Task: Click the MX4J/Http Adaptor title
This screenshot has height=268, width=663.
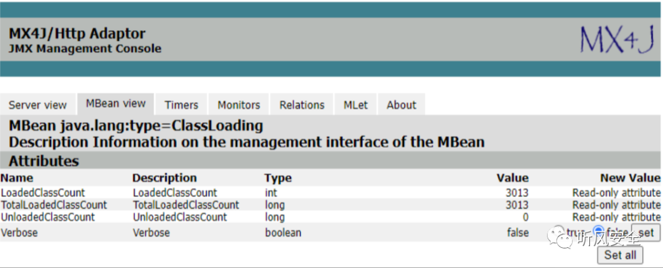Action: coord(77,33)
